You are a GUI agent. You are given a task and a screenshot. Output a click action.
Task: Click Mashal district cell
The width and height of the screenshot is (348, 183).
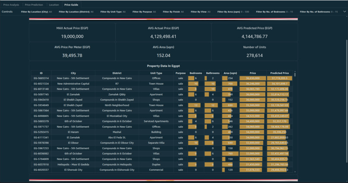click(117, 132)
